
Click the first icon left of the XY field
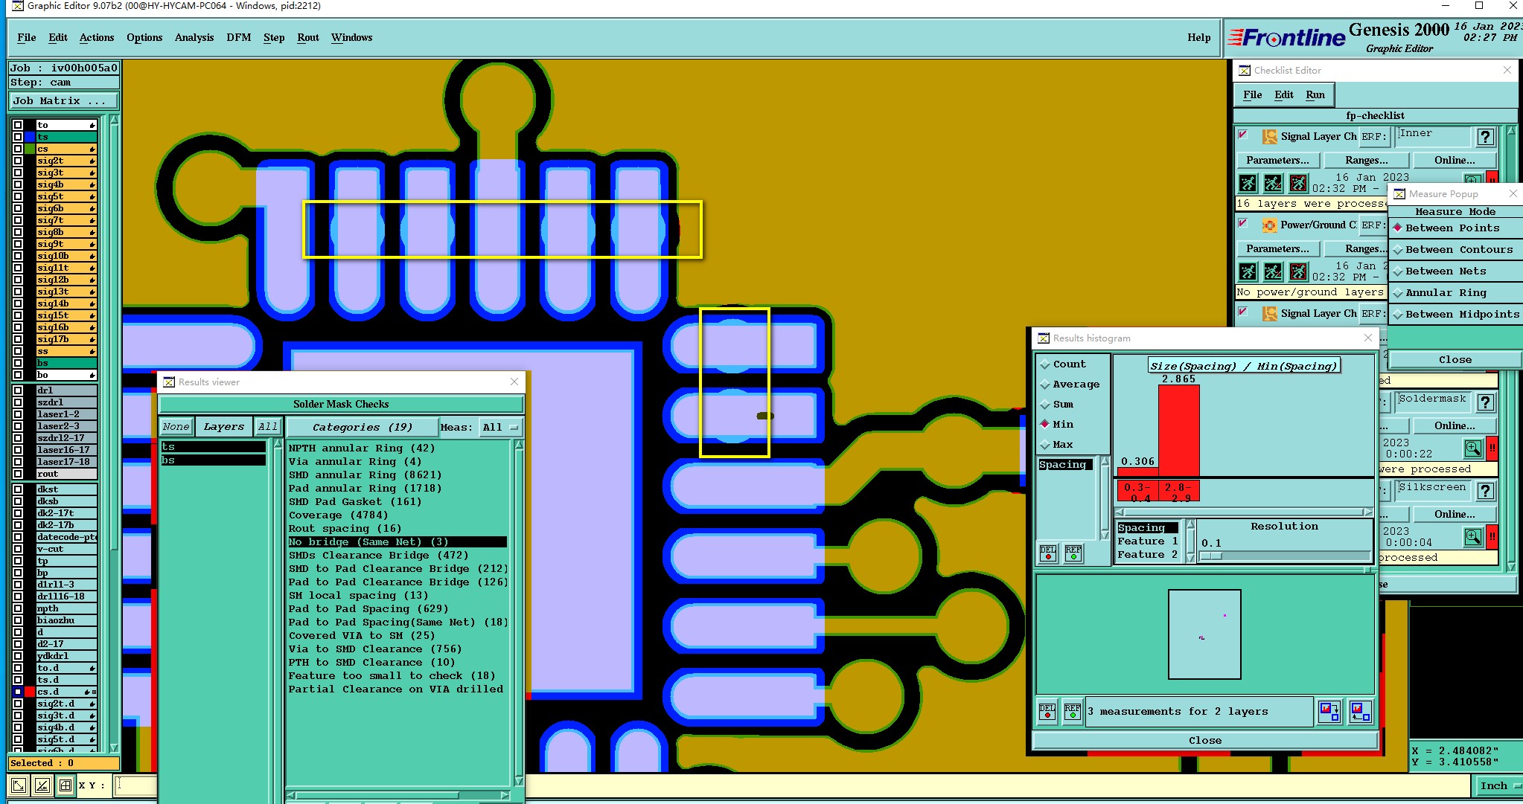19,785
